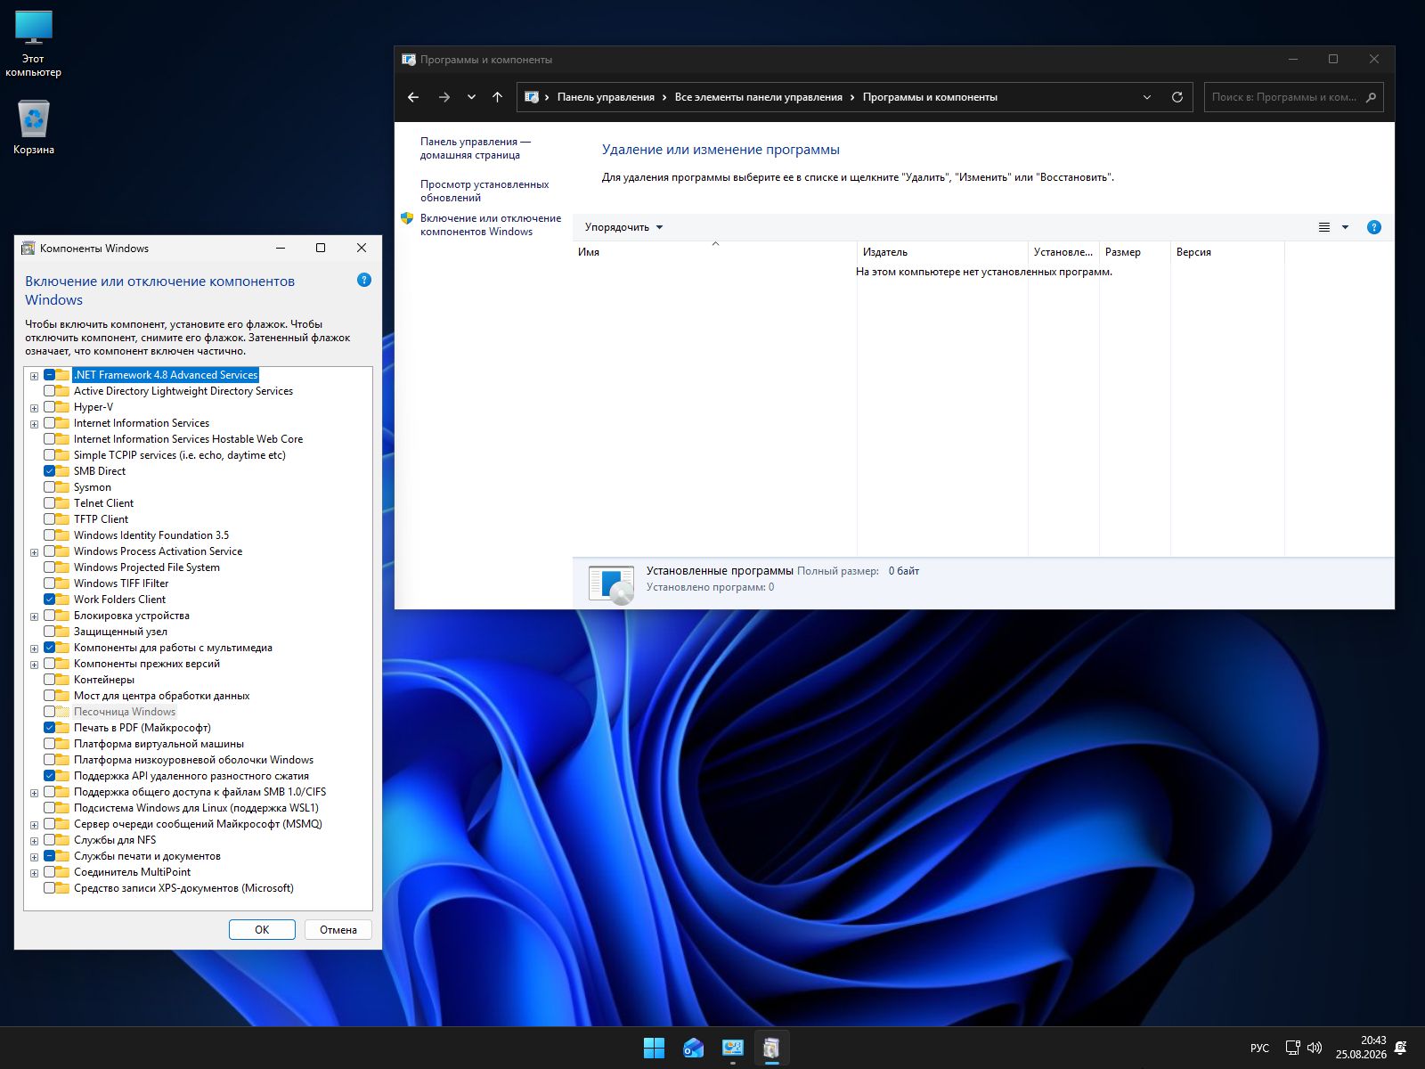Screen dimensions: 1425x1069
Task: Switch to Control Panel taskbar icon
Action: [732, 1048]
